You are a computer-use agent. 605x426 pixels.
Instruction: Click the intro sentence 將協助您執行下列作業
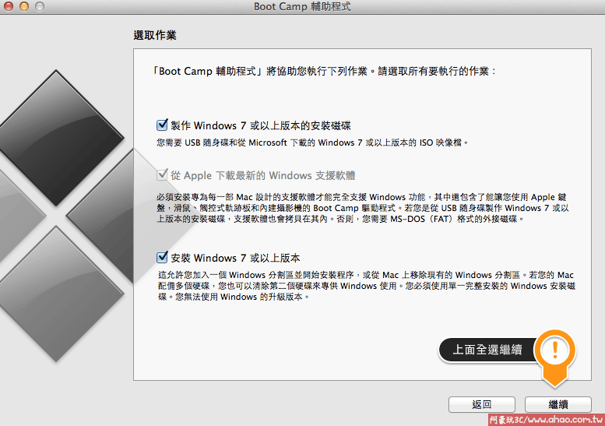pyautogui.click(x=324, y=72)
